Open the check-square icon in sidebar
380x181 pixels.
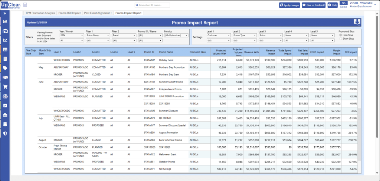[5, 105]
